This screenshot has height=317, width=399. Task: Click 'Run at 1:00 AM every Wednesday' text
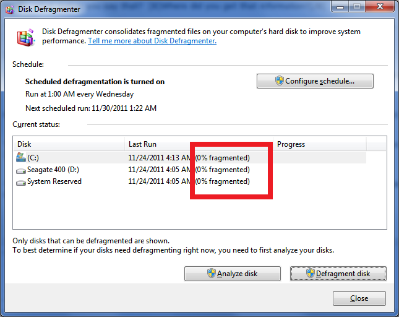[x=79, y=94]
